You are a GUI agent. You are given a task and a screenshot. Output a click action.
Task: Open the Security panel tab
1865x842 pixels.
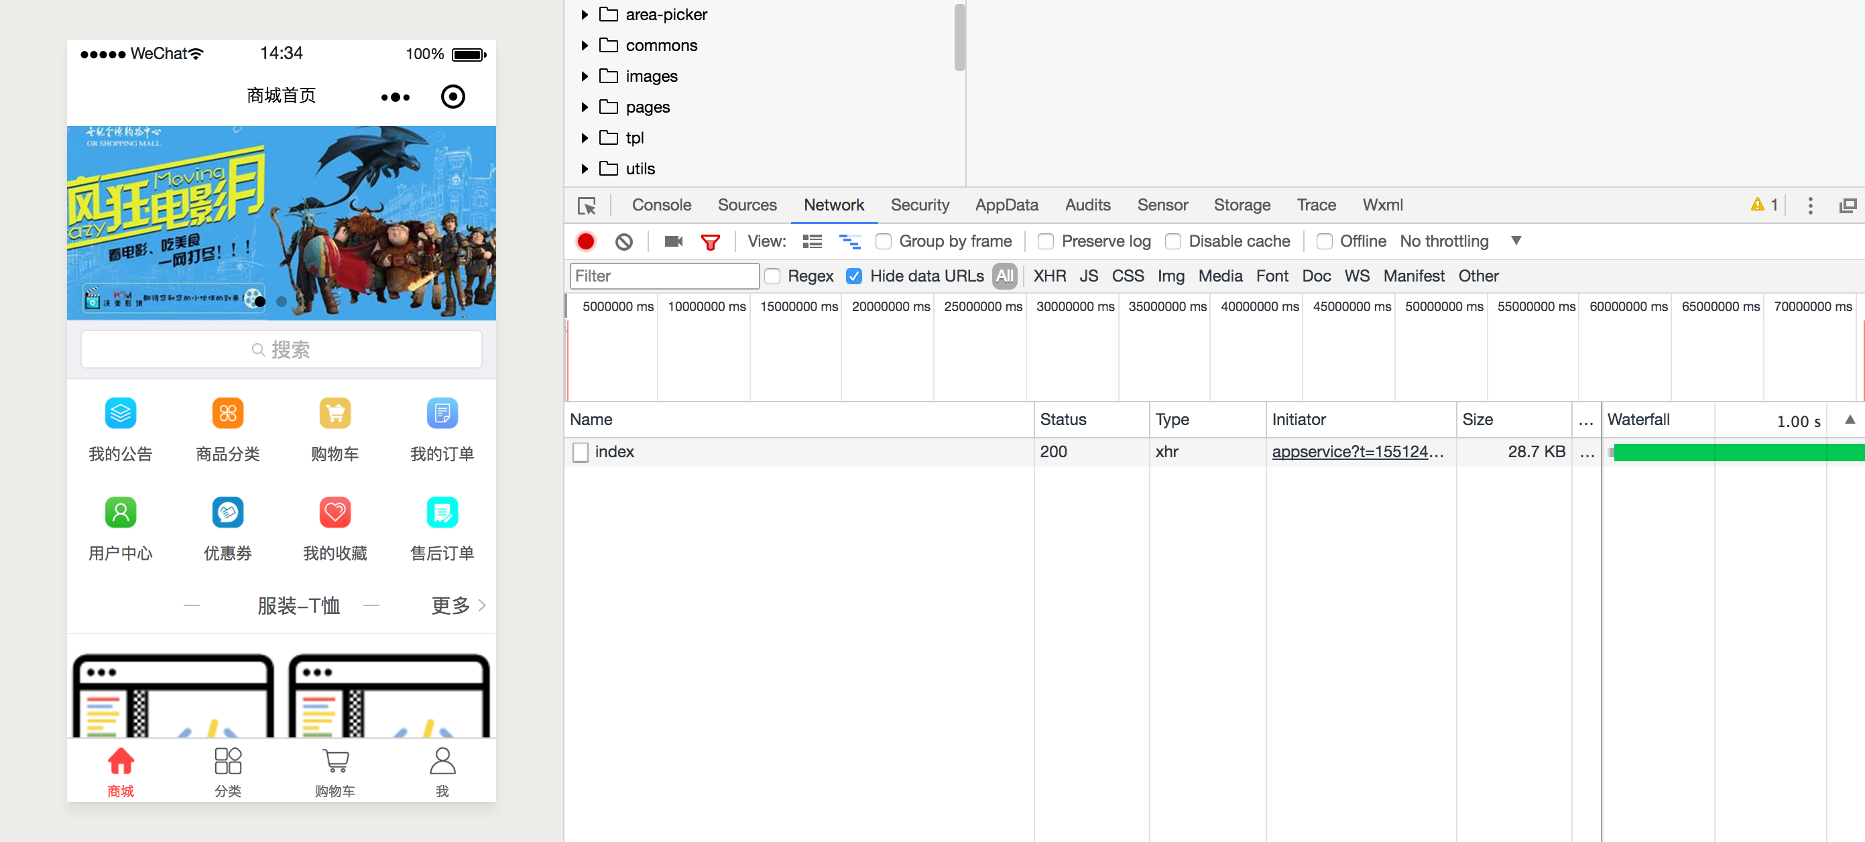click(x=920, y=205)
